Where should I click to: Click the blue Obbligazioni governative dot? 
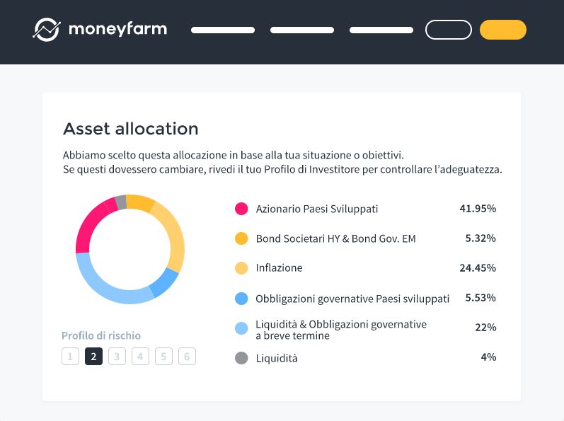coord(241,299)
